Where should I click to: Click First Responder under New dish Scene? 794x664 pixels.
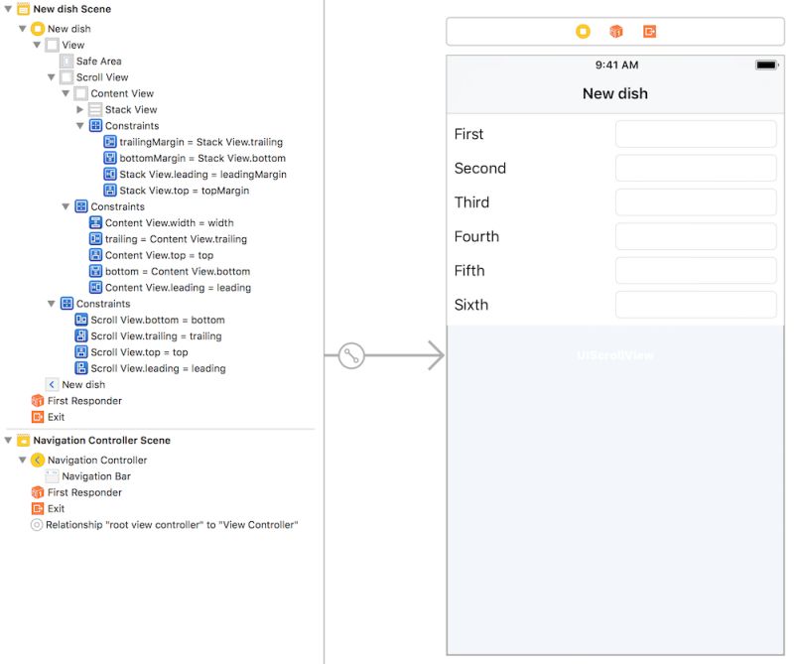coord(83,401)
